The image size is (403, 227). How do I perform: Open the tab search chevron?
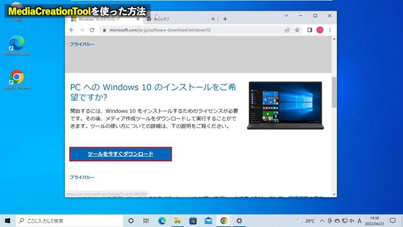pos(287,16)
